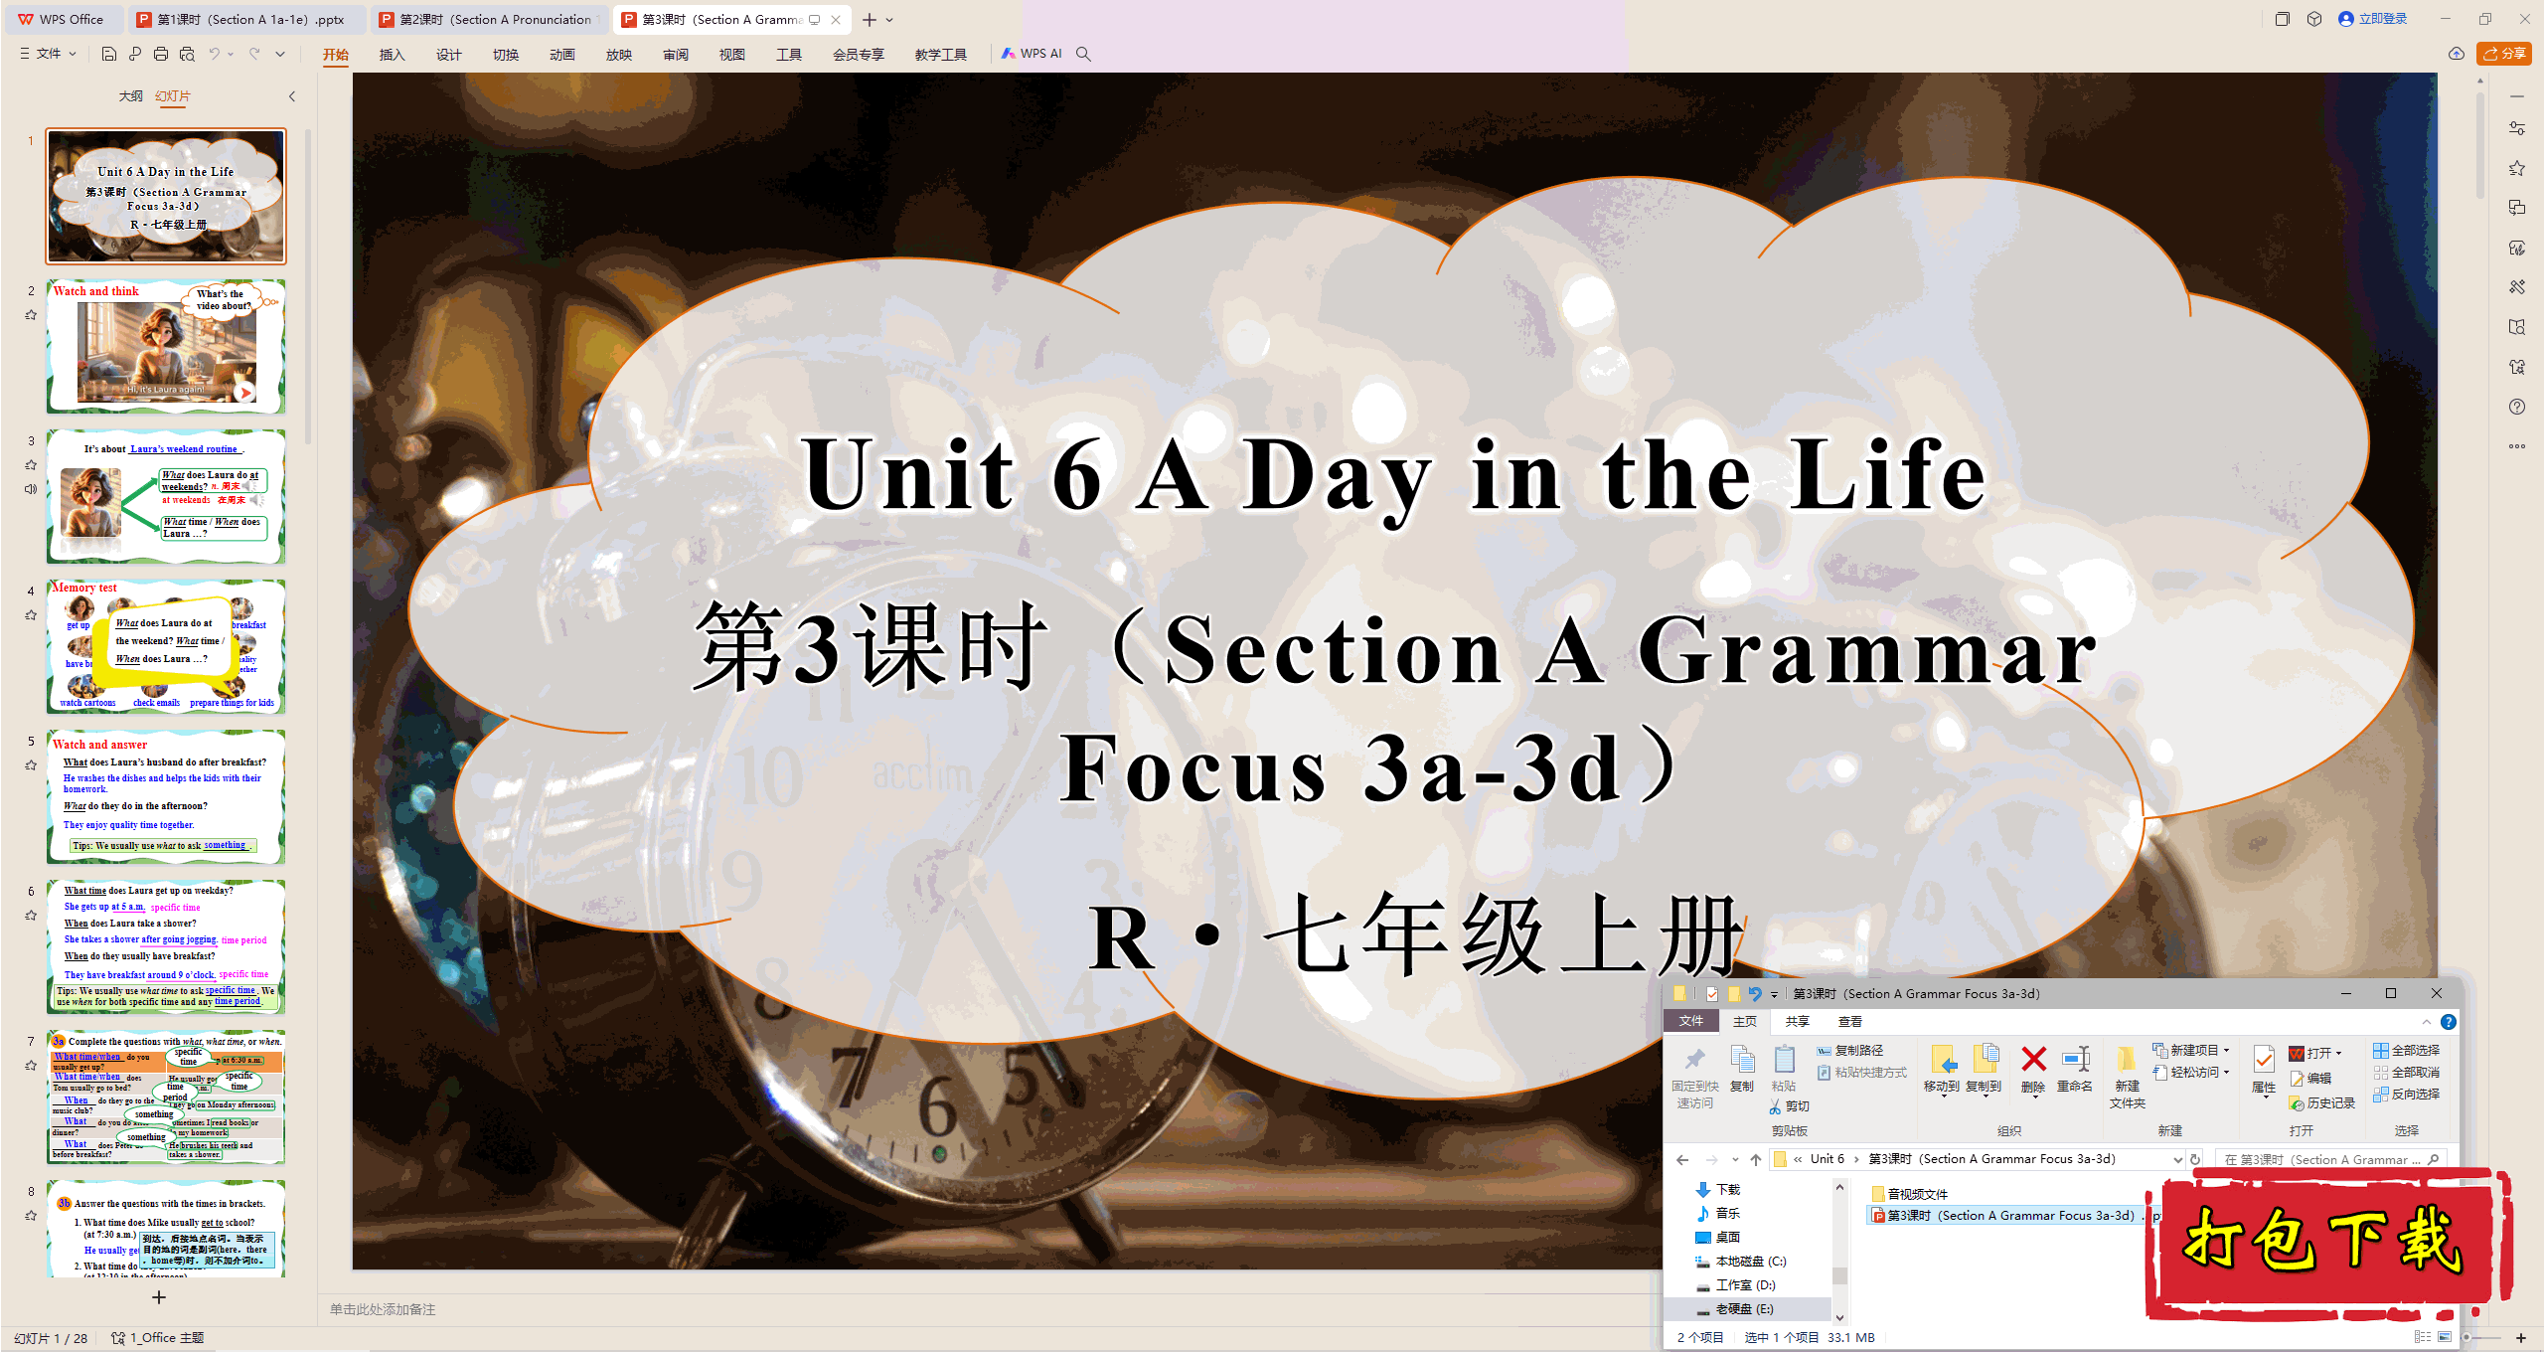The width and height of the screenshot is (2544, 1352).
Task: Click Rename (重命名) in Explorer ribbon
Action: tap(2075, 1070)
